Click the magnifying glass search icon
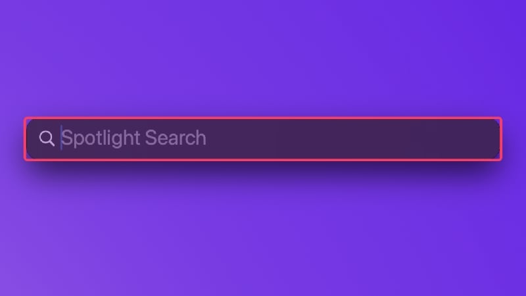 [47, 138]
